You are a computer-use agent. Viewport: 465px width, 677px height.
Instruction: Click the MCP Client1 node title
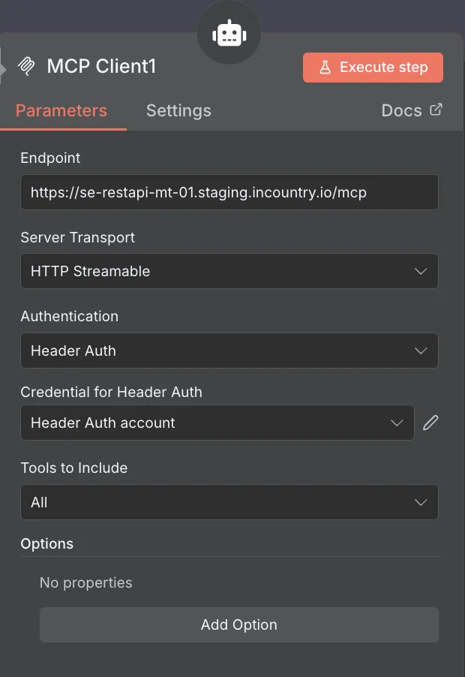tap(101, 67)
